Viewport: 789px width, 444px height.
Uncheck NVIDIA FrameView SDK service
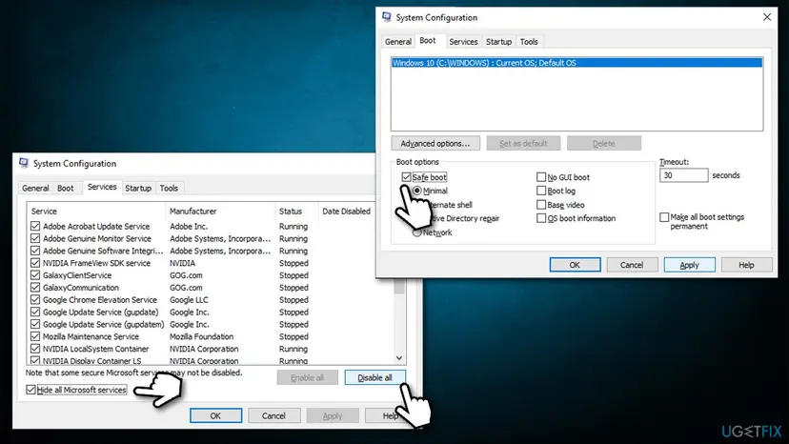pos(35,263)
